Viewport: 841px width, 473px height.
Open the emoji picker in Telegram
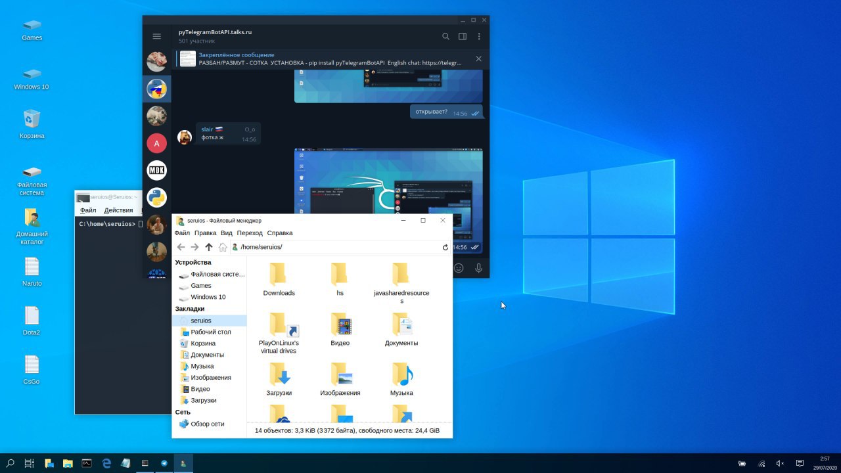pyautogui.click(x=459, y=267)
